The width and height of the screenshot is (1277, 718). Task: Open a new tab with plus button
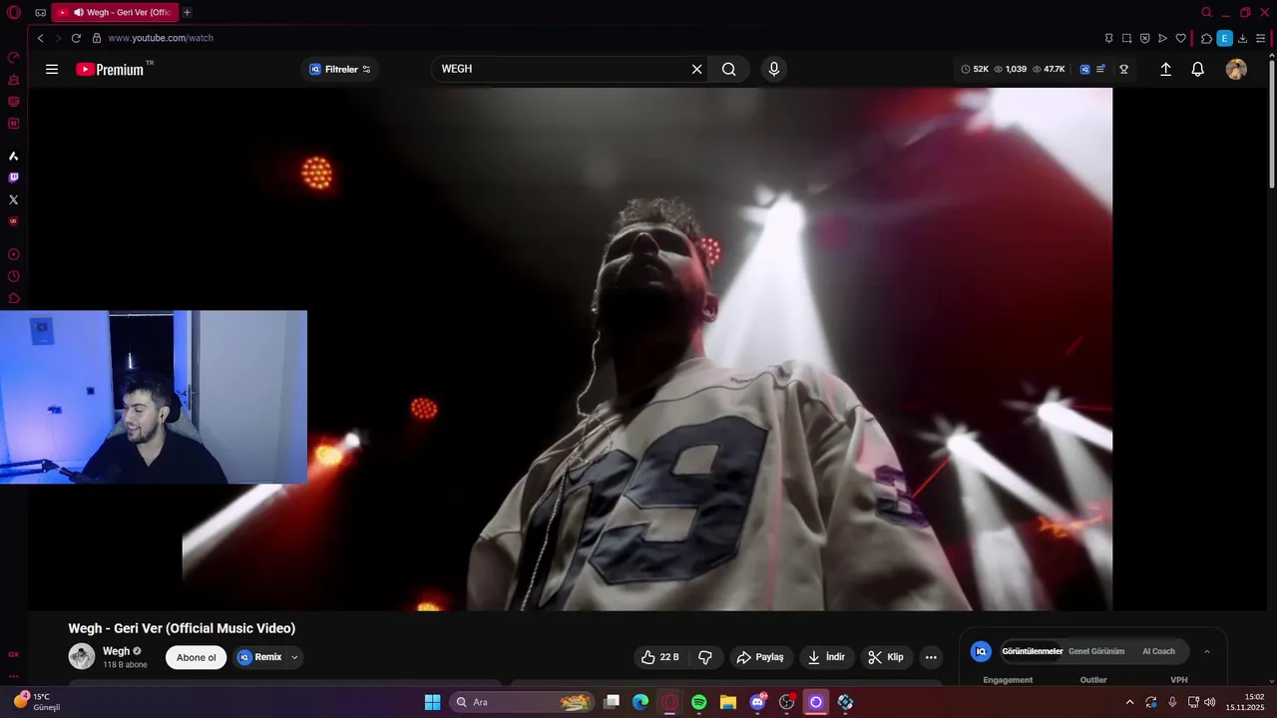[x=187, y=12]
